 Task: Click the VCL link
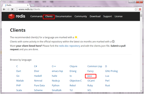(89, 90)
